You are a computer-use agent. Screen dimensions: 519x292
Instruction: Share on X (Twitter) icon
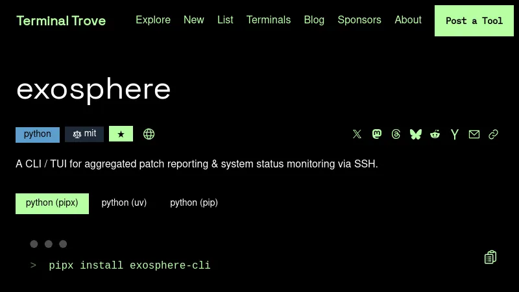pos(357,134)
